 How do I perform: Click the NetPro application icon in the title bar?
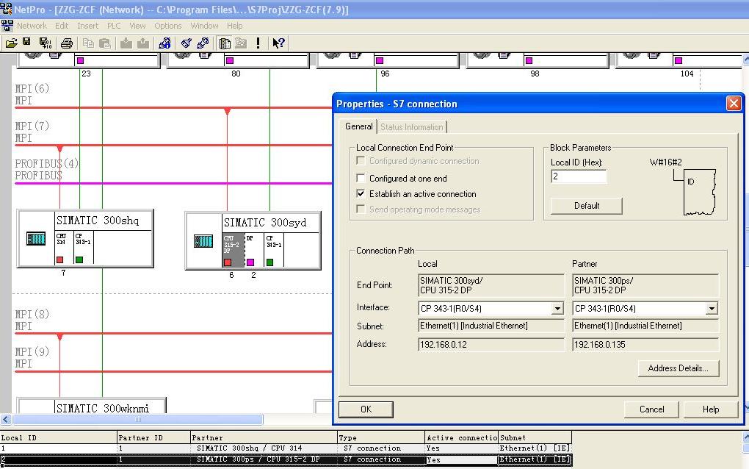click(x=6, y=9)
